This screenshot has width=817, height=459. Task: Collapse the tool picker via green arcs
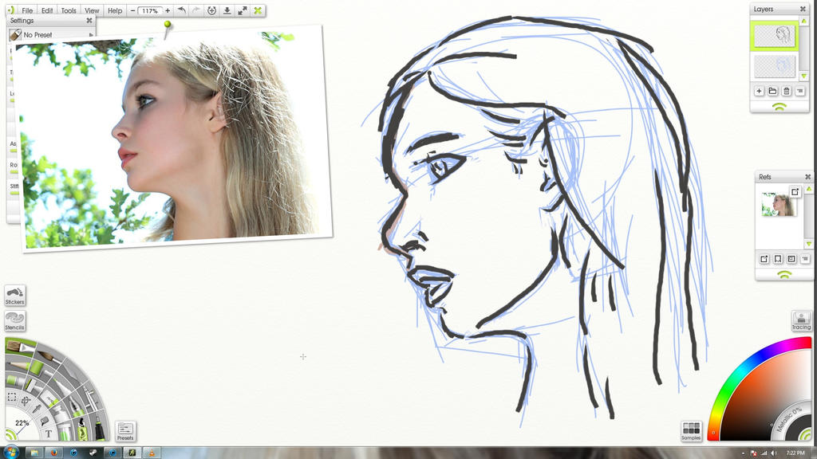coord(11,435)
